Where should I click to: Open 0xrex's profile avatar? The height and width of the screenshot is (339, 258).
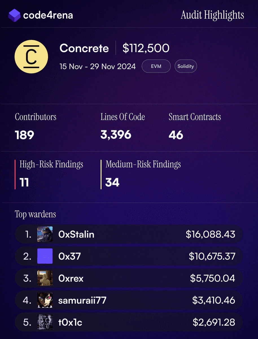click(45, 278)
